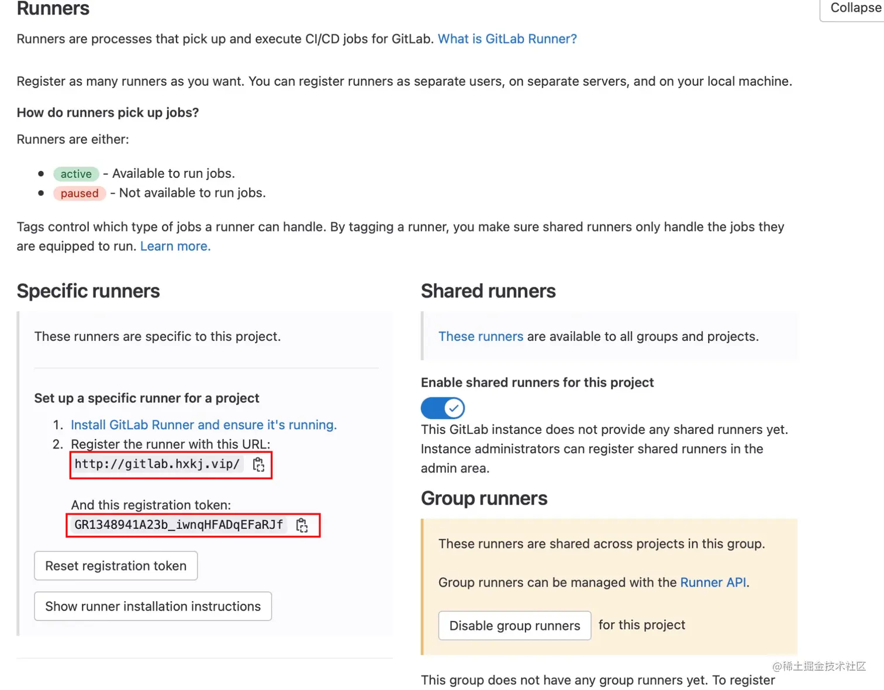Screen dimensions: 884x690
Task: Click the 'These runners' shared runners link
Action: click(x=481, y=337)
